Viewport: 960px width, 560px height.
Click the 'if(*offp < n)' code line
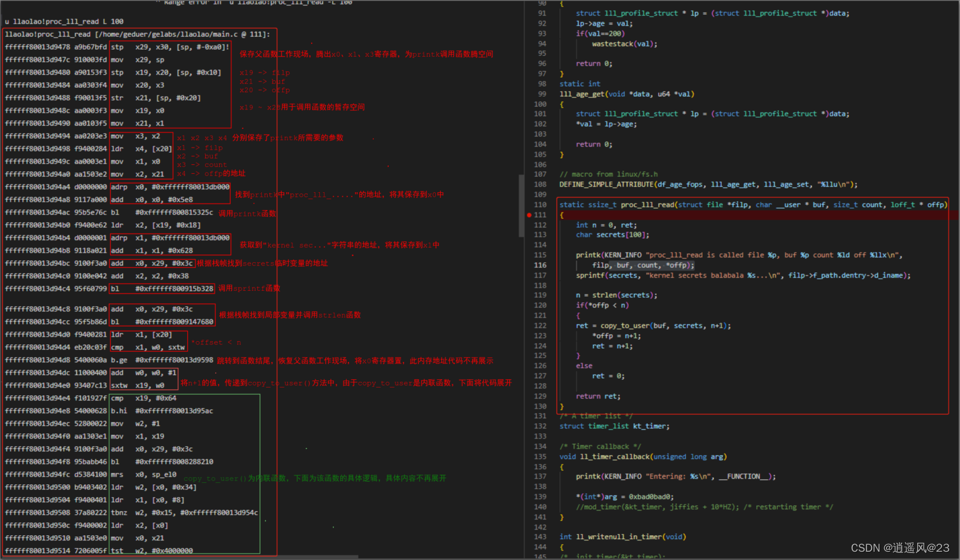click(602, 305)
